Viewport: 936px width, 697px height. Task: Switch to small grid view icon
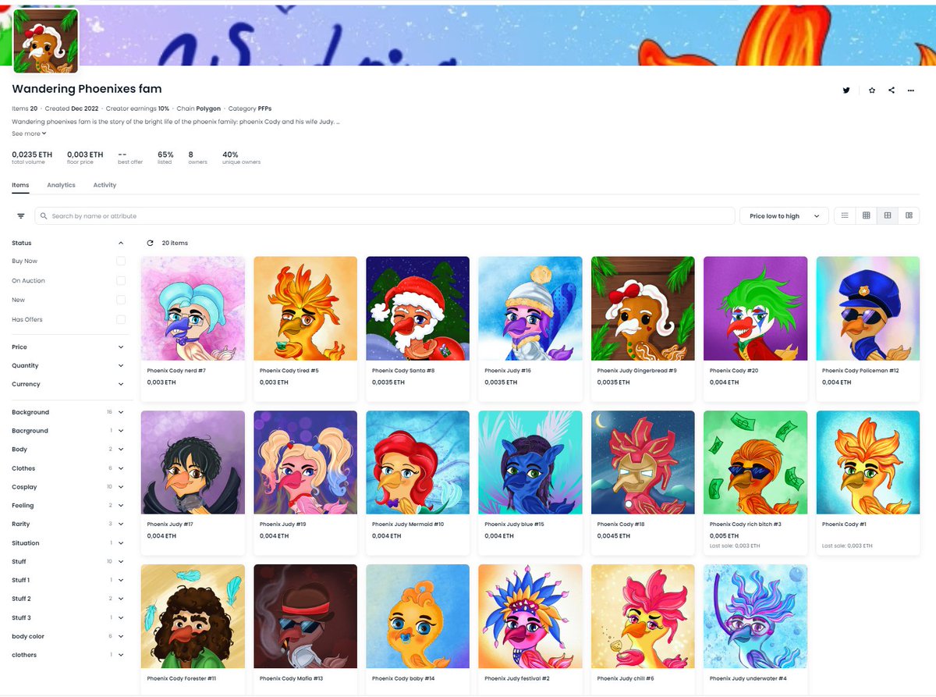pyautogui.click(x=866, y=215)
